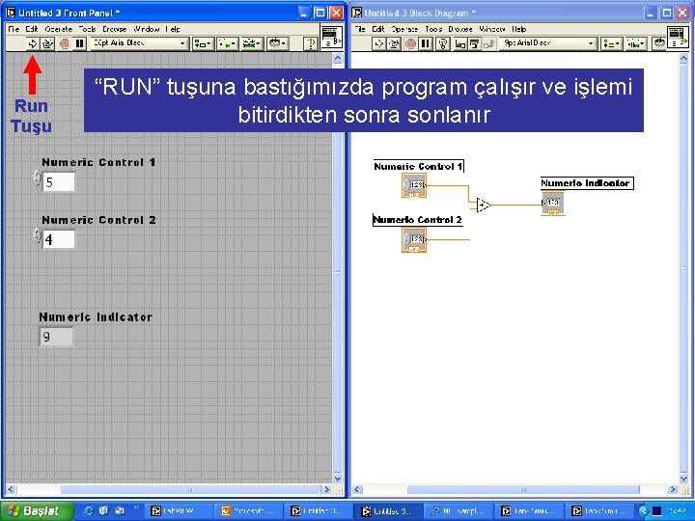Run the VI from the Block Diagram toolbar
This screenshot has width=695, height=521.
(x=378, y=43)
